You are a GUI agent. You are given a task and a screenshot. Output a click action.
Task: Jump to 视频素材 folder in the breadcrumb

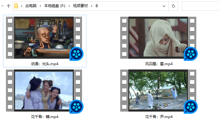click(80, 6)
